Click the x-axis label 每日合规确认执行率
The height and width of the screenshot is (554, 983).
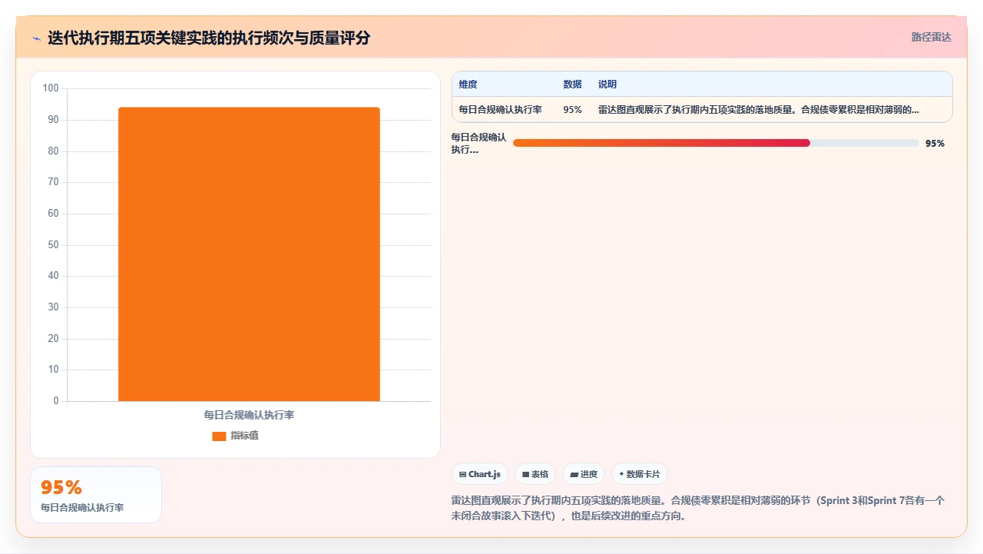pos(249,415)
